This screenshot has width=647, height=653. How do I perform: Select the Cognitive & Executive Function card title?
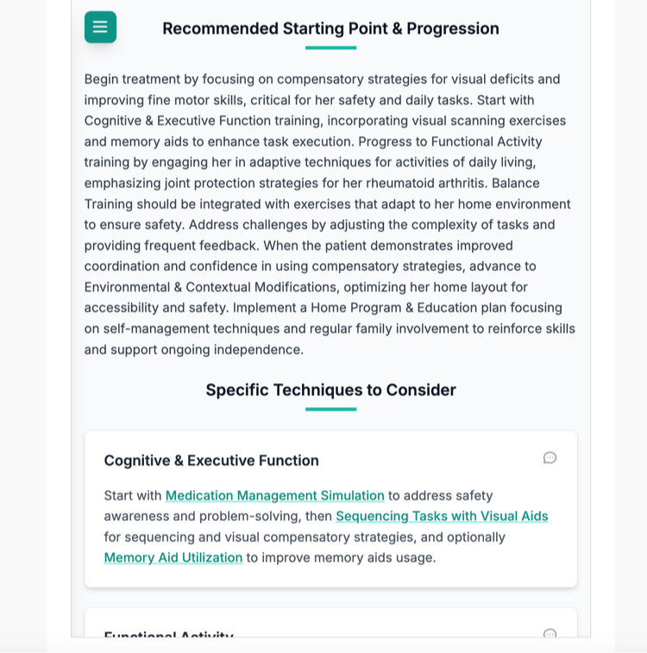tap(211, 461)
